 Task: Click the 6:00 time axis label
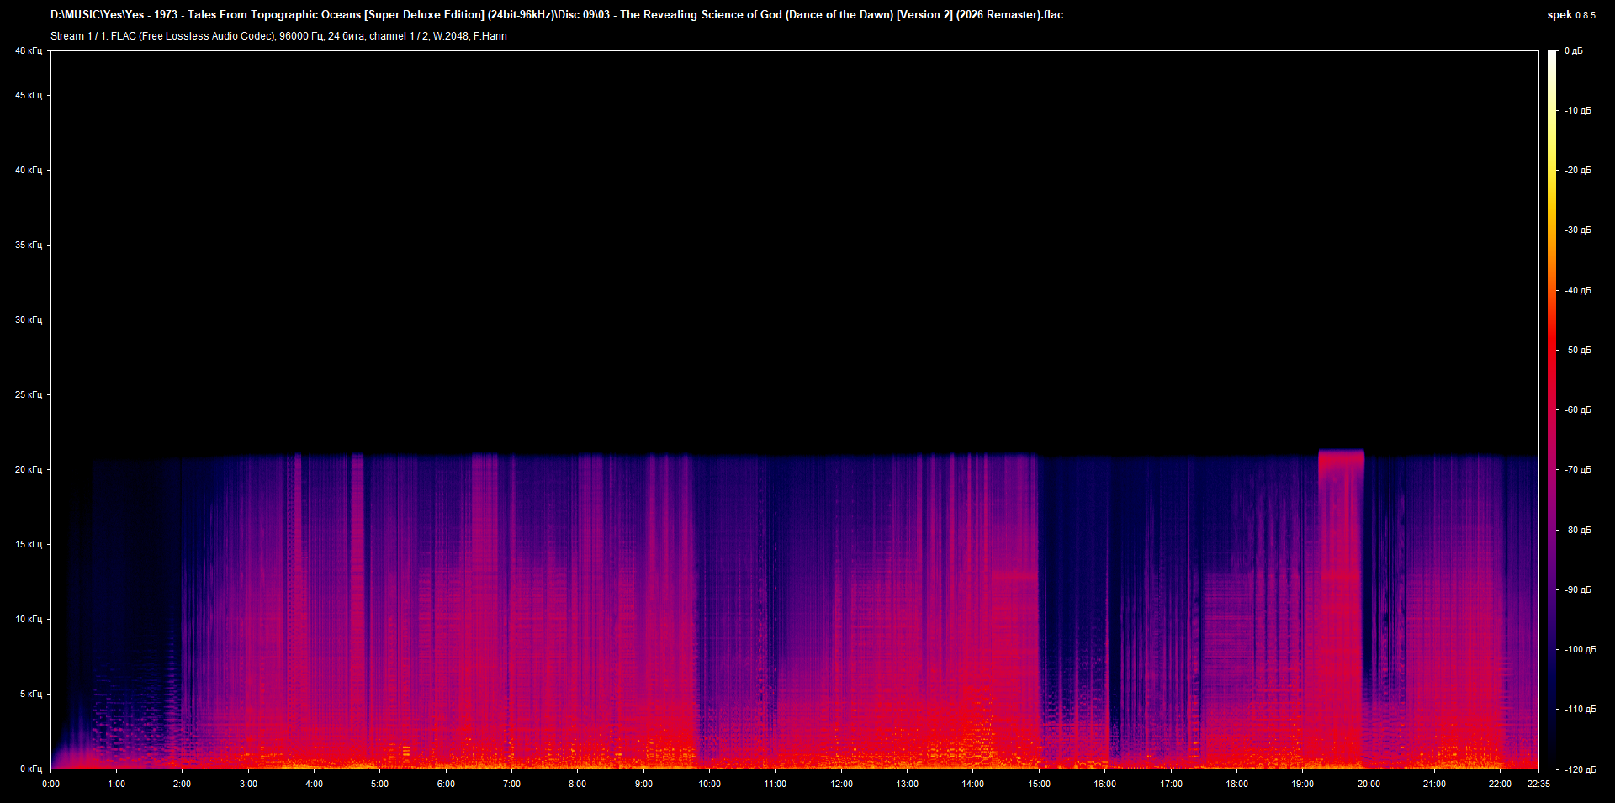(x=447, y=785)
